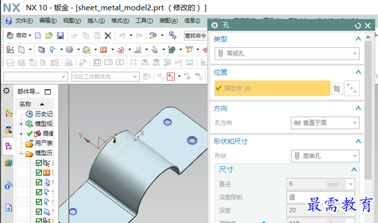
Task: Open the 视图(V) menu
Action: click(72, 21)
